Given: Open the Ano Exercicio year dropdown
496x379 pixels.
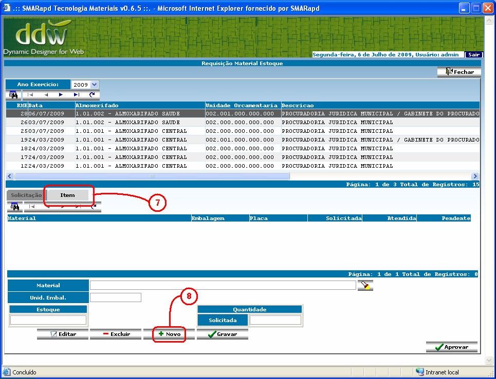Looking at the screenshot, I should coord(94,85).
